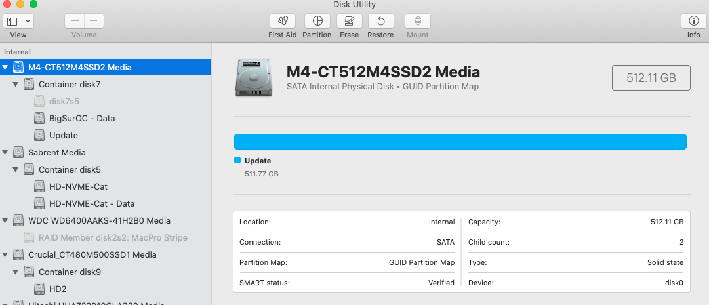Collapse M4-CT512M4SSD2 Media disclosure triangle
The width and height of the screenshot is (709, 305).
point(5,68)
